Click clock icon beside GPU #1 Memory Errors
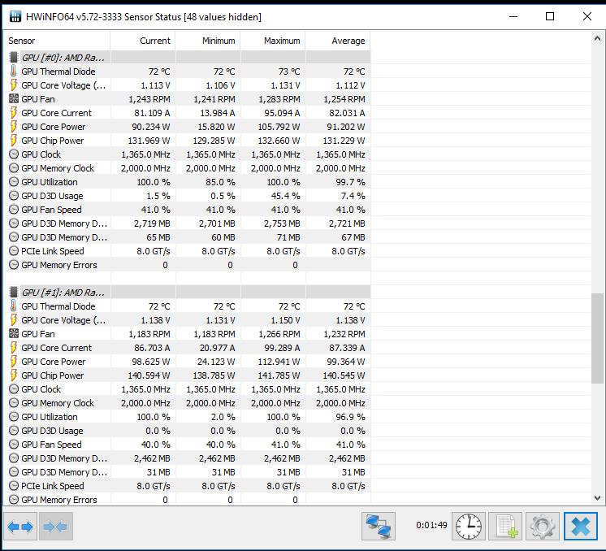Viewport: 606px width, 551px height. click(14, 500)
